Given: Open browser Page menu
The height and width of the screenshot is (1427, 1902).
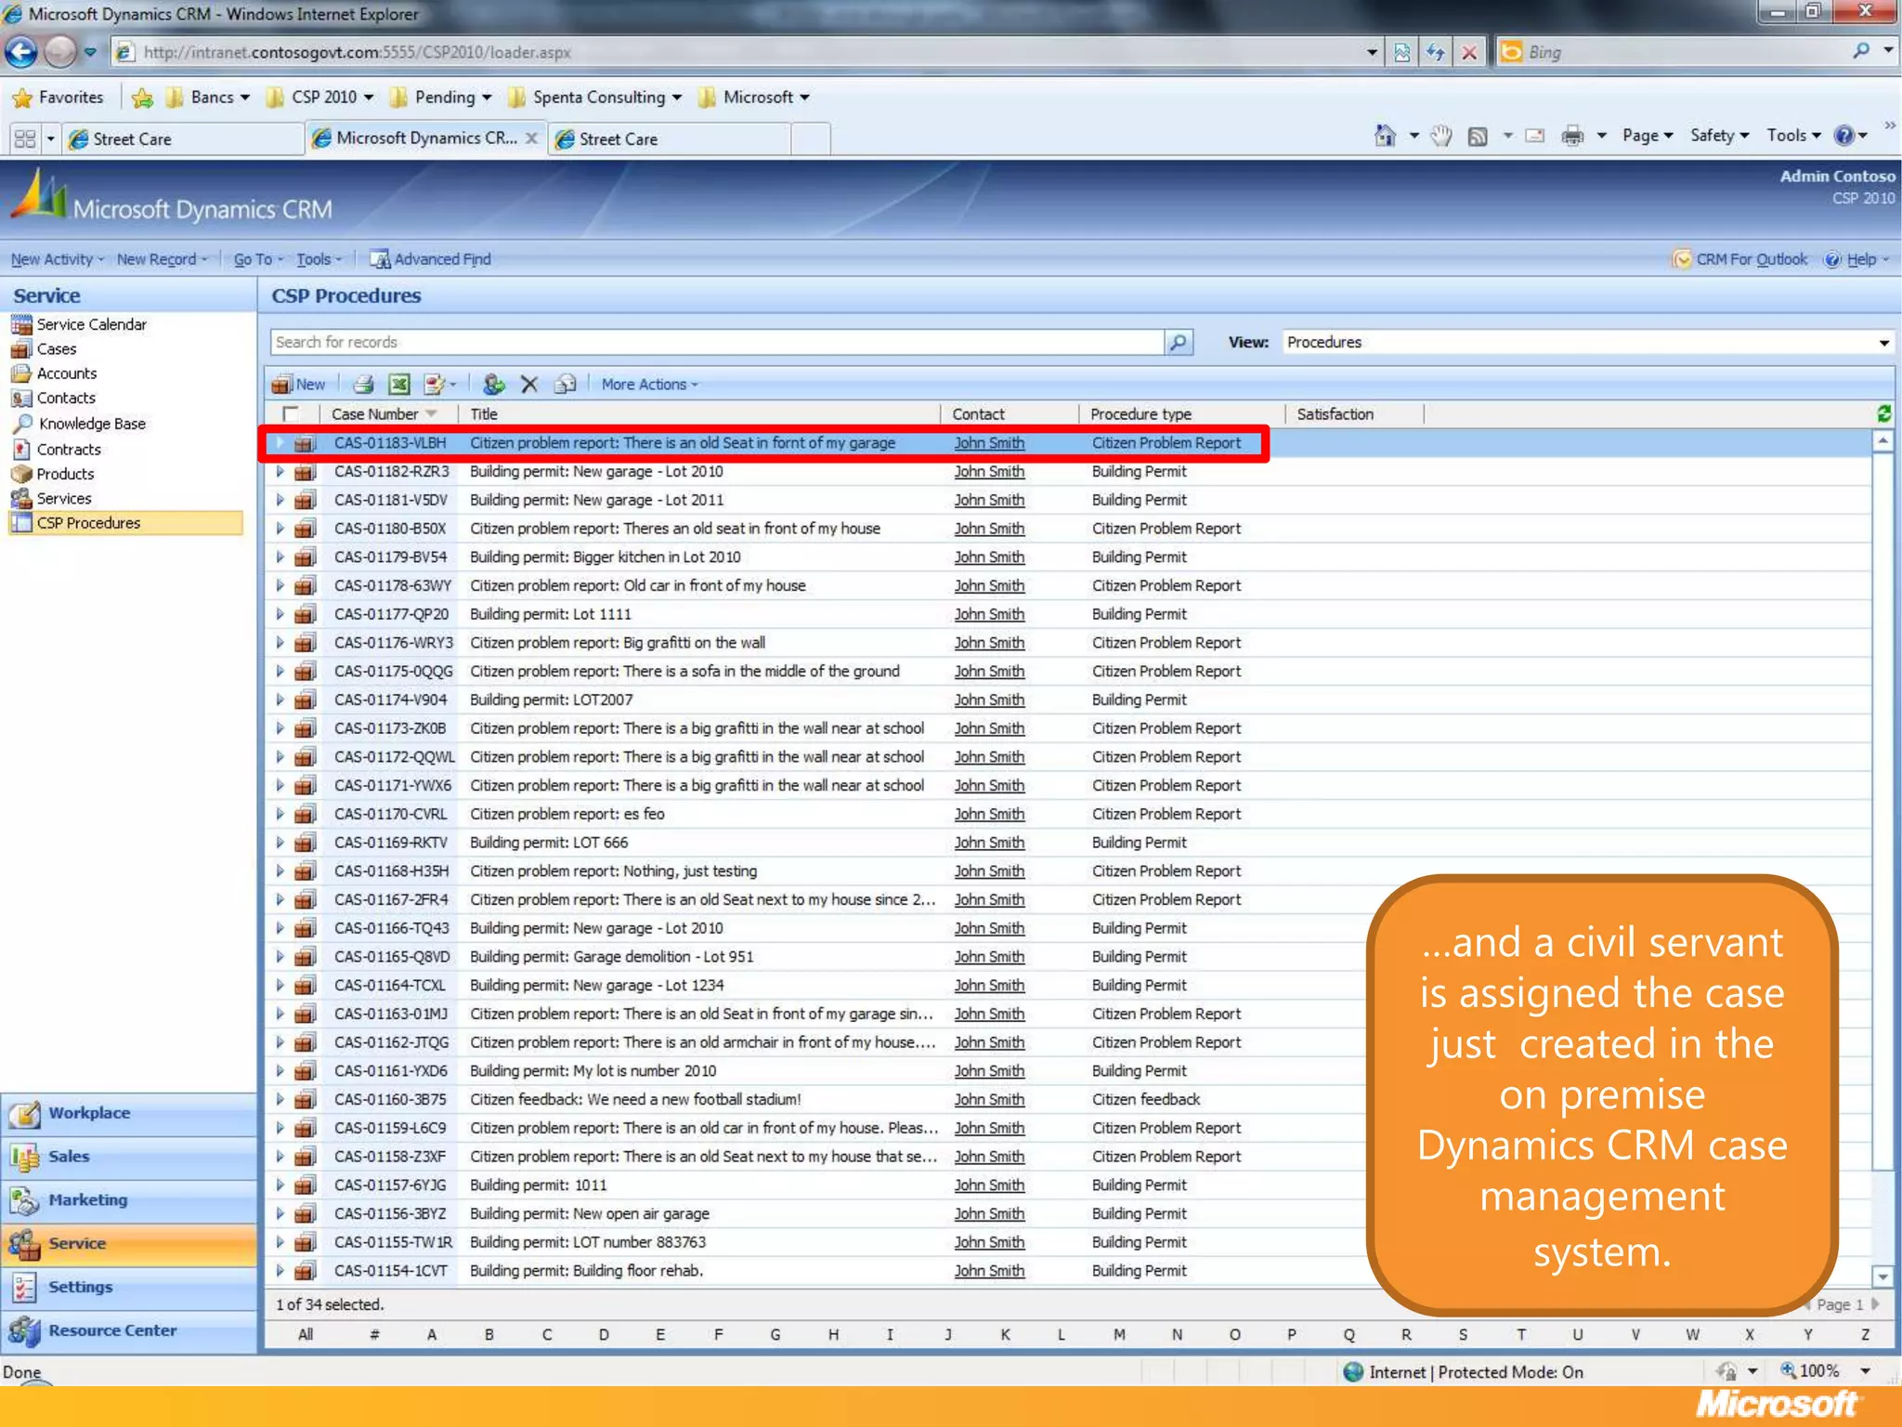Looking at the screenshot, I should point(1647,136).
